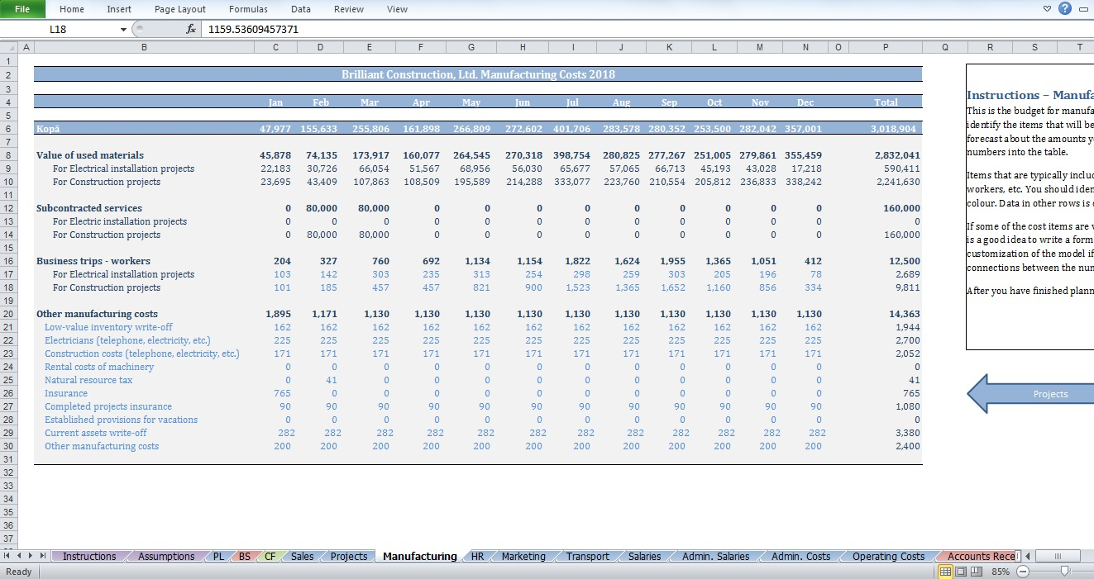Viewport: 1094px width, 579px height.
Task: Switch to Normal view in the status bar
Action: coord(946,572)
